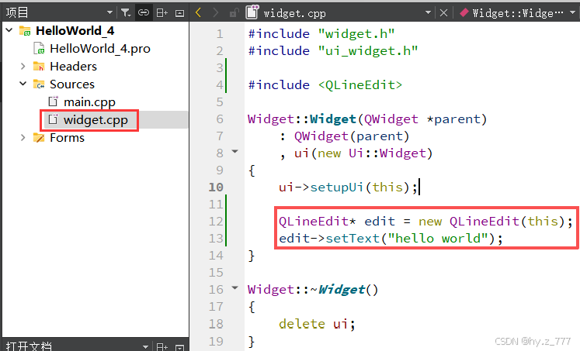This screenshot has width=580, height=351.
Task: Click the filter tree icon
Action: coord(126,13)
